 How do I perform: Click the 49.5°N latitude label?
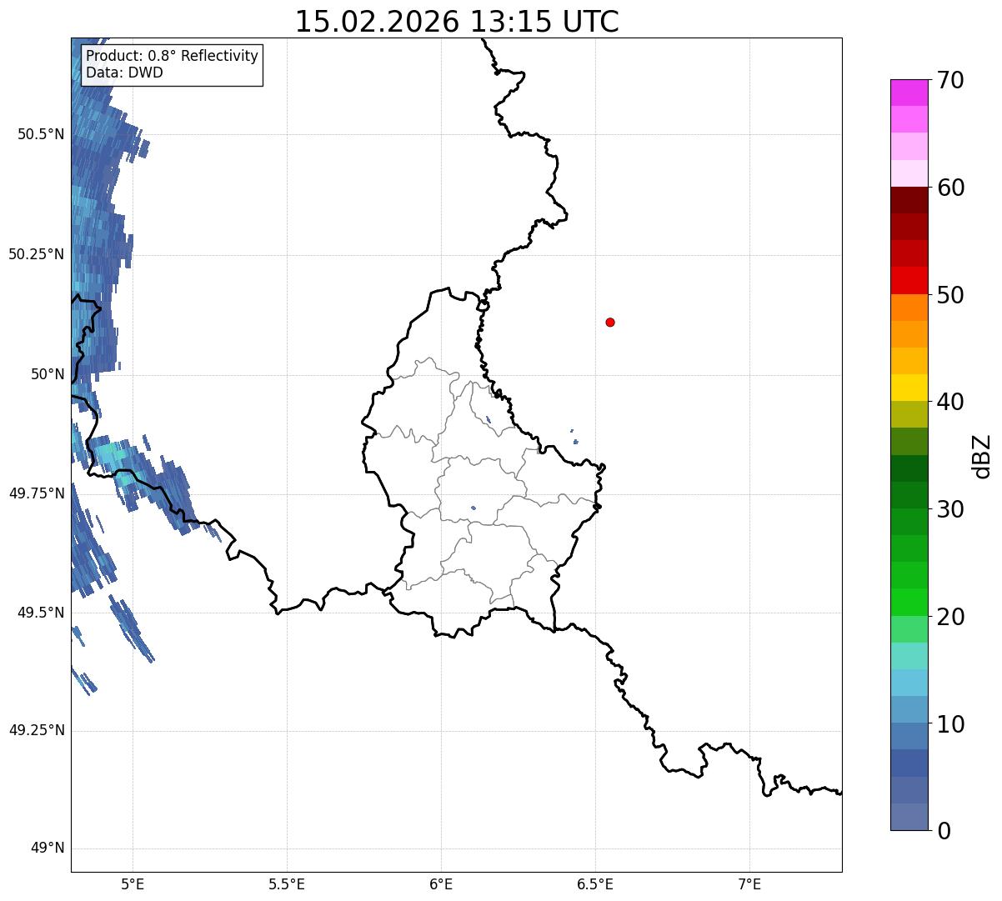(x=41, y=613)
